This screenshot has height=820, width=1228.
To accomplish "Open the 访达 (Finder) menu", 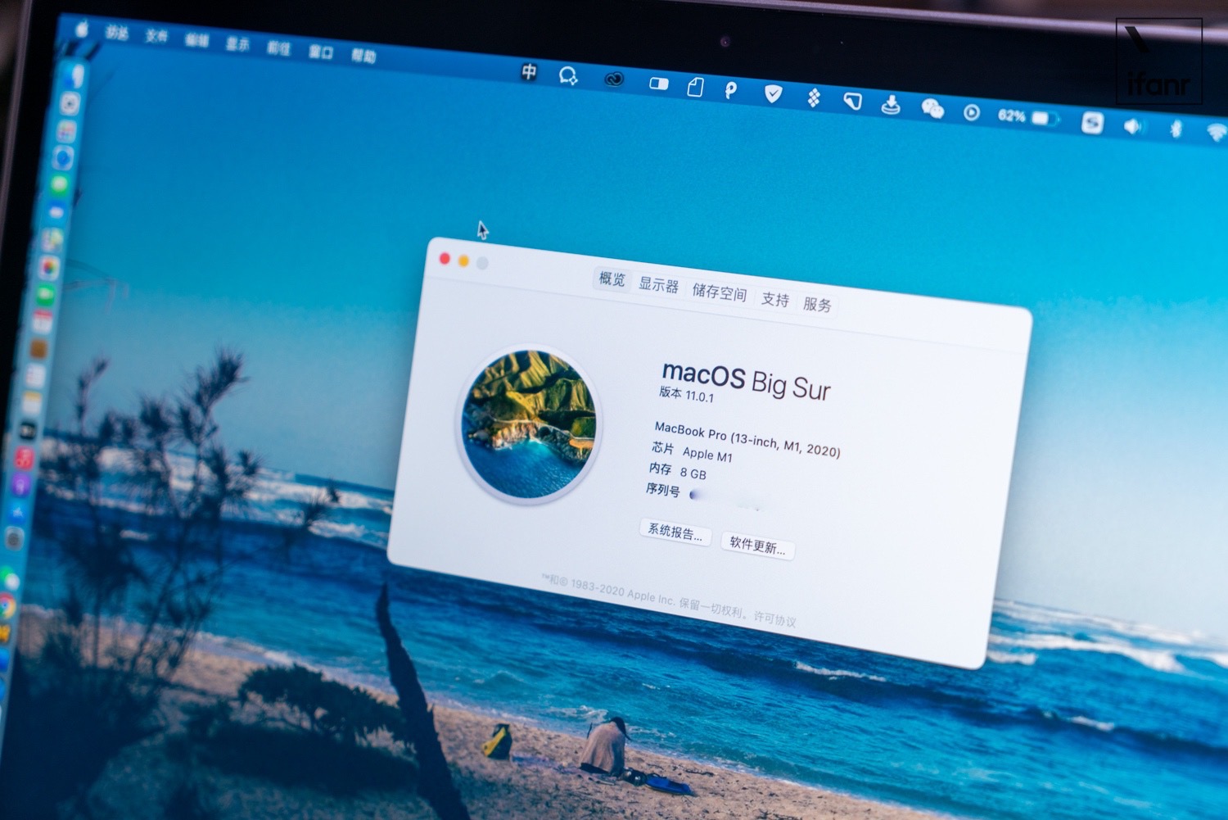I will 117,33.
